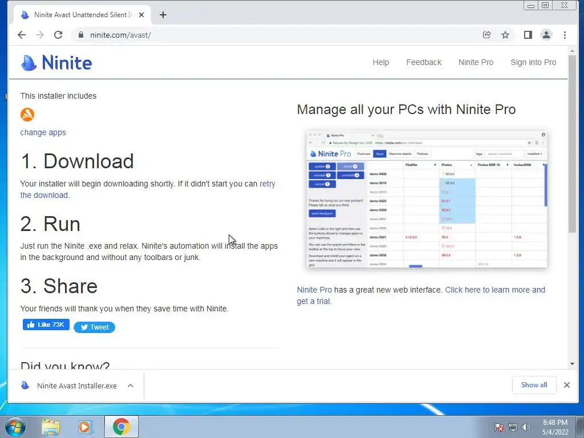
Task: Click the Facebook Like 73K button
Action: click(46, 325)
